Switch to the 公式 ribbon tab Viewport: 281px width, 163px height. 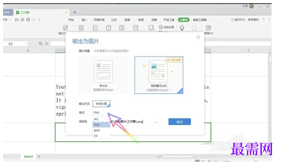click(114, 20)
